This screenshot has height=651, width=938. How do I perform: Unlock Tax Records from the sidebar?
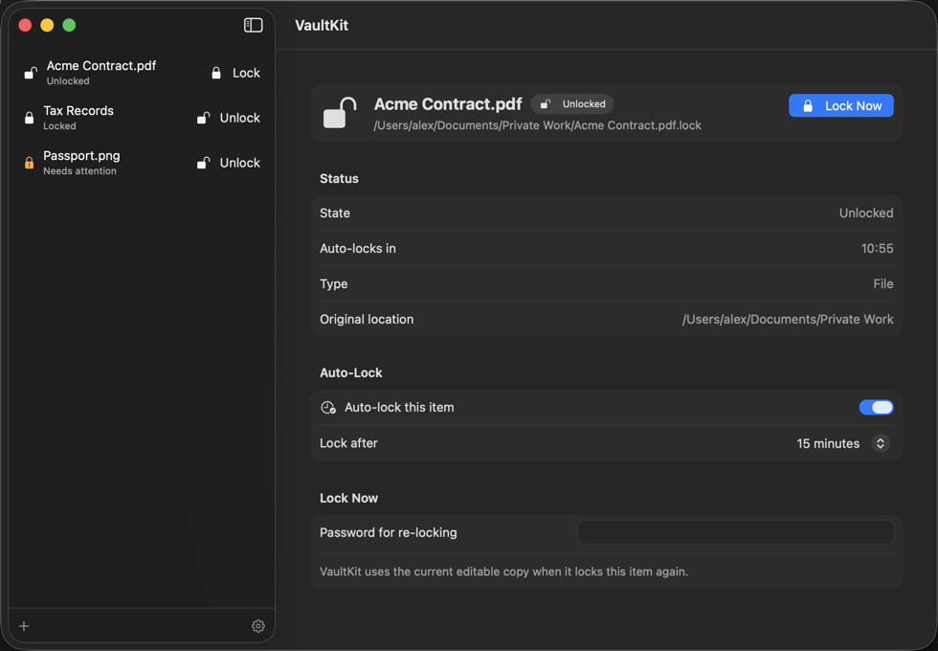coord(229,118)
